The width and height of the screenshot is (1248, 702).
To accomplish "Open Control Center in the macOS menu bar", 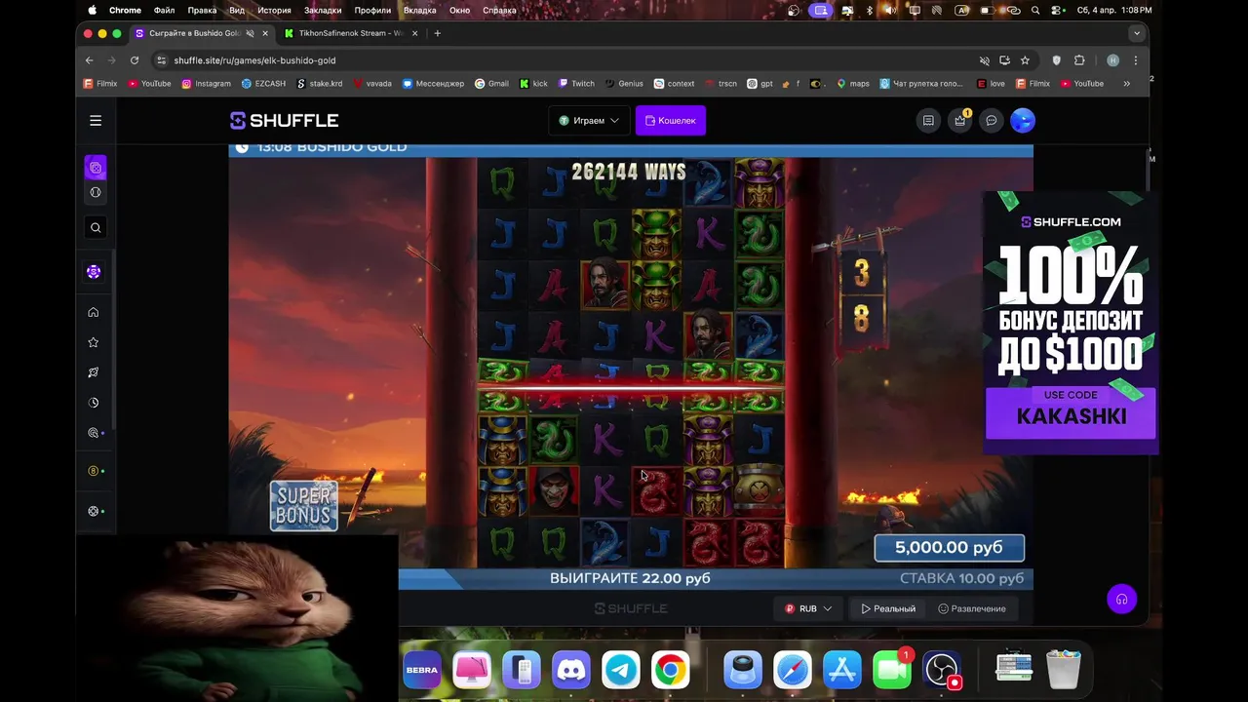I will [x=1059, y=10].
